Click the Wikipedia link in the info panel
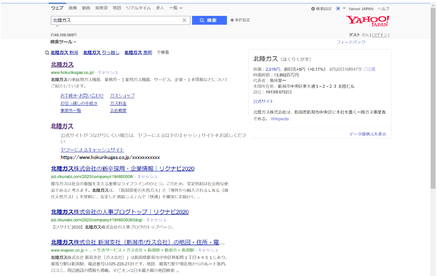Screen dimensions: 439x276 click(x=280, y=119)
